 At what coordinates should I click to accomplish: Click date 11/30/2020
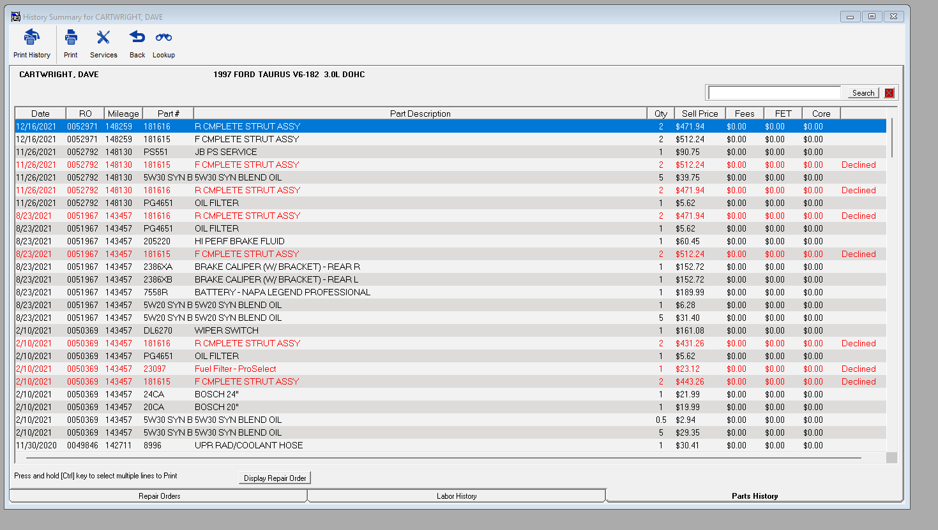click(36, 445)
